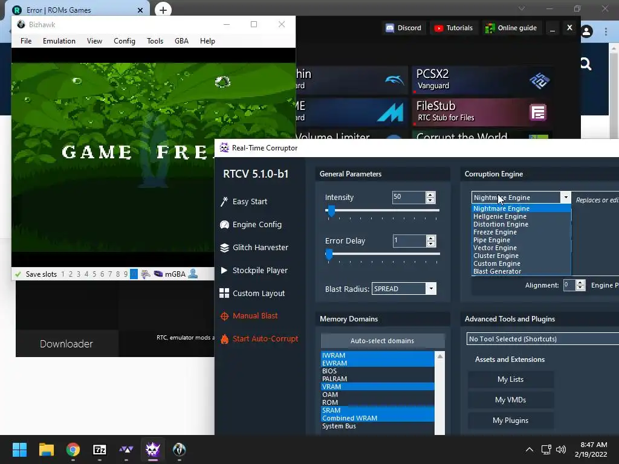Choose Distortion Engine from list
619x464 pixels.
[x=521, y=224]
